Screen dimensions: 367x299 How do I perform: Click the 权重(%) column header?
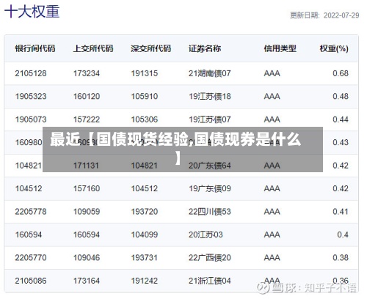334,48
